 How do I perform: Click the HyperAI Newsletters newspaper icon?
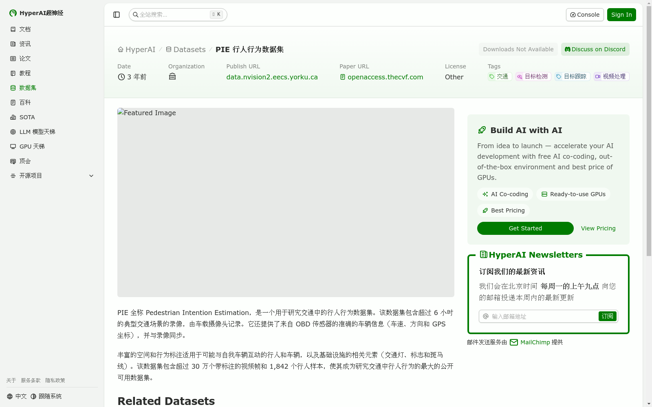[484, 255]
